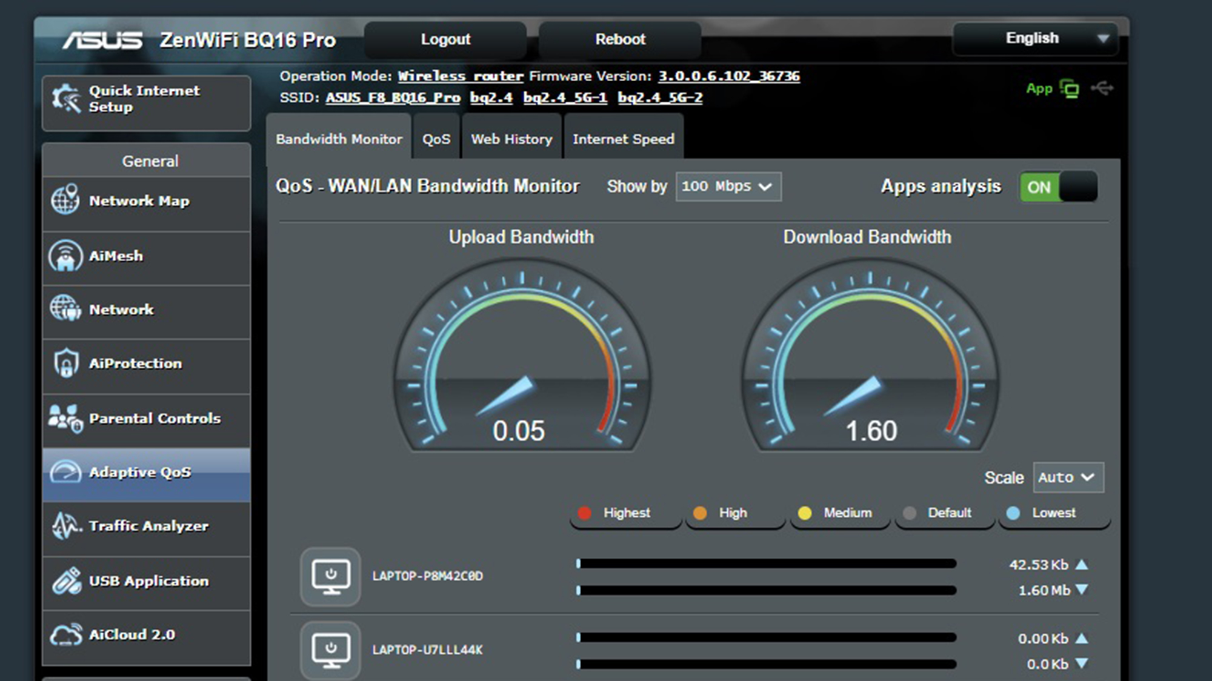This screenshot has width=1212, height=681.
Task: Click download arrow icon next to 0.0 Kb
Action: click(x=1082, y=663)
